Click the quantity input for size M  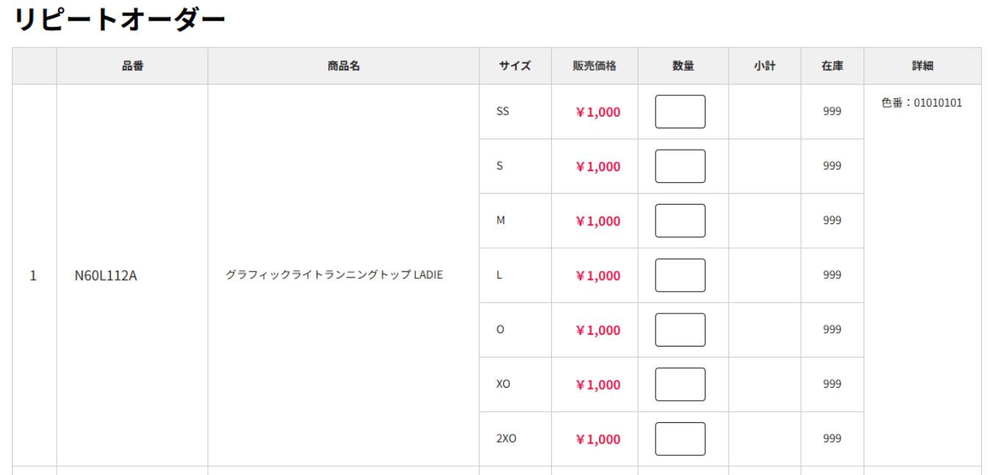[x=680, y=220]
